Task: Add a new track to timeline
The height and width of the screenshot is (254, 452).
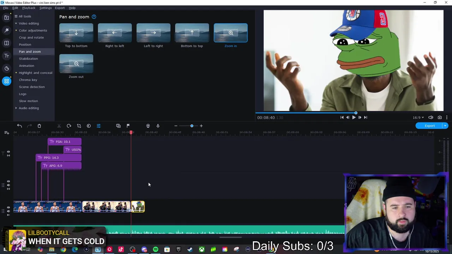Action: coord(7,133)
